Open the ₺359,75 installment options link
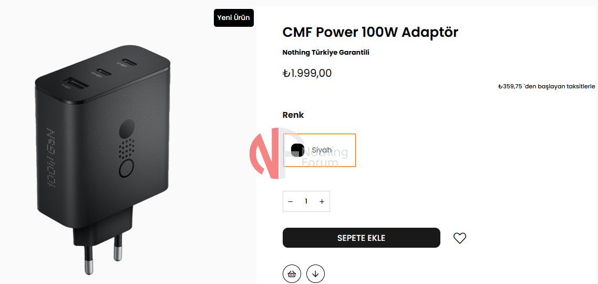Image resolution: width=598 pixels, height=284 pixels. pos(546,86)
